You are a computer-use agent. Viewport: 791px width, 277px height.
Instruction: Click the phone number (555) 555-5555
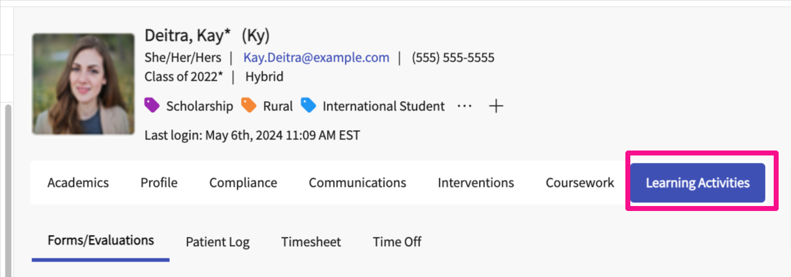[453, 58]
